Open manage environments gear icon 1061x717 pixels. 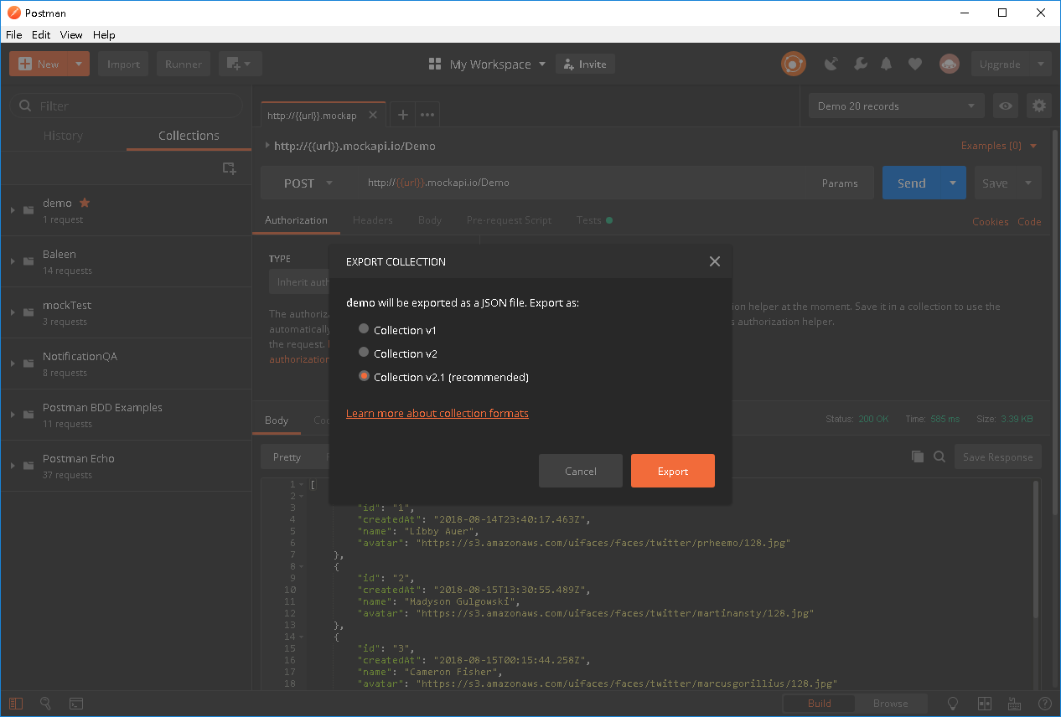coord(1039,106)
